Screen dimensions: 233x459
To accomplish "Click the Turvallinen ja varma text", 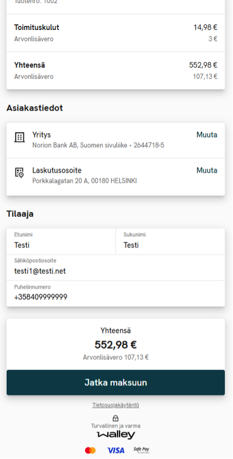I will click(115, 426).
